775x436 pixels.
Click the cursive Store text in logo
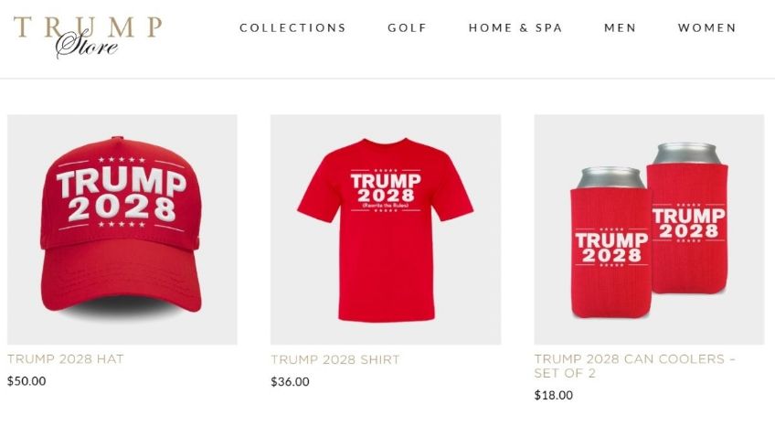tap(87, 46)
